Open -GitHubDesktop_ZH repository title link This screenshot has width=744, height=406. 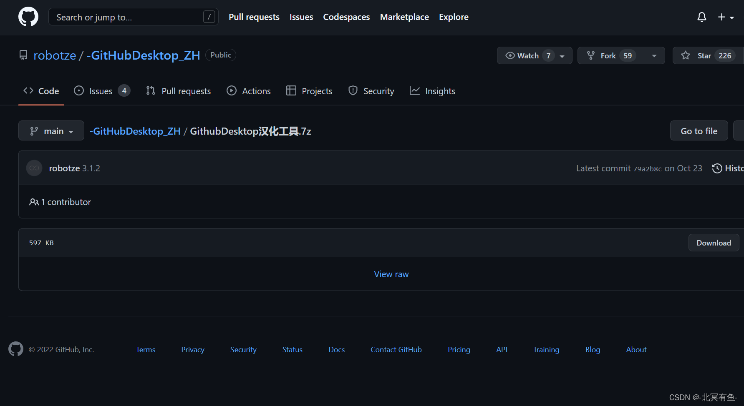pyautogui.click(x=143, y=55)
